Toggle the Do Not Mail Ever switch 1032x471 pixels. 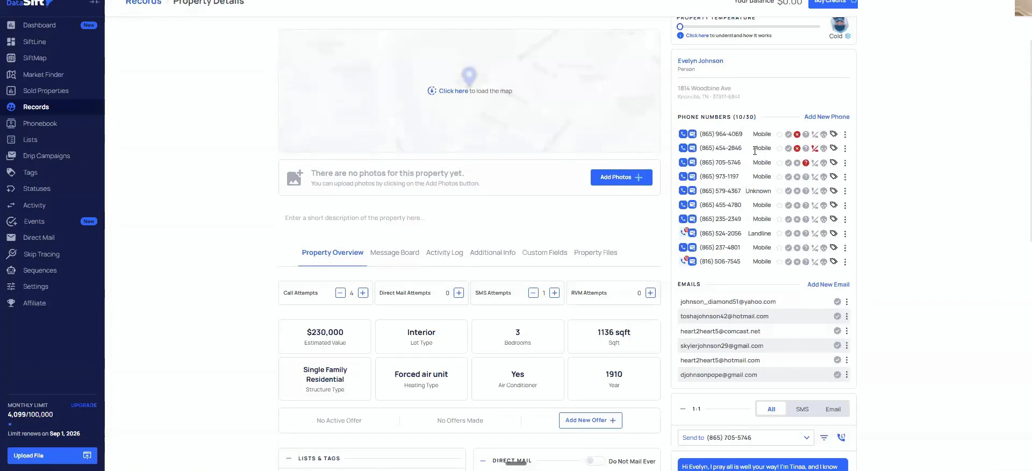pos(594,461)
